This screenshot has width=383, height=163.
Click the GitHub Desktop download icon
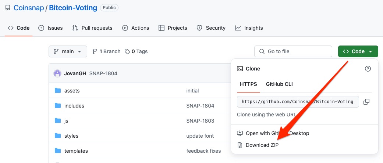click(240, 133)
